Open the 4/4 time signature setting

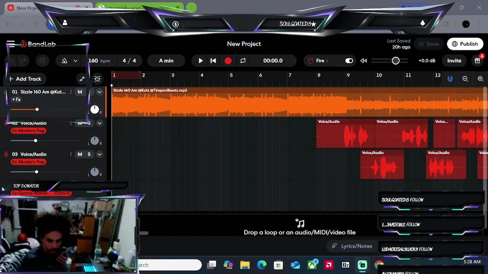(x=129, y=61)
